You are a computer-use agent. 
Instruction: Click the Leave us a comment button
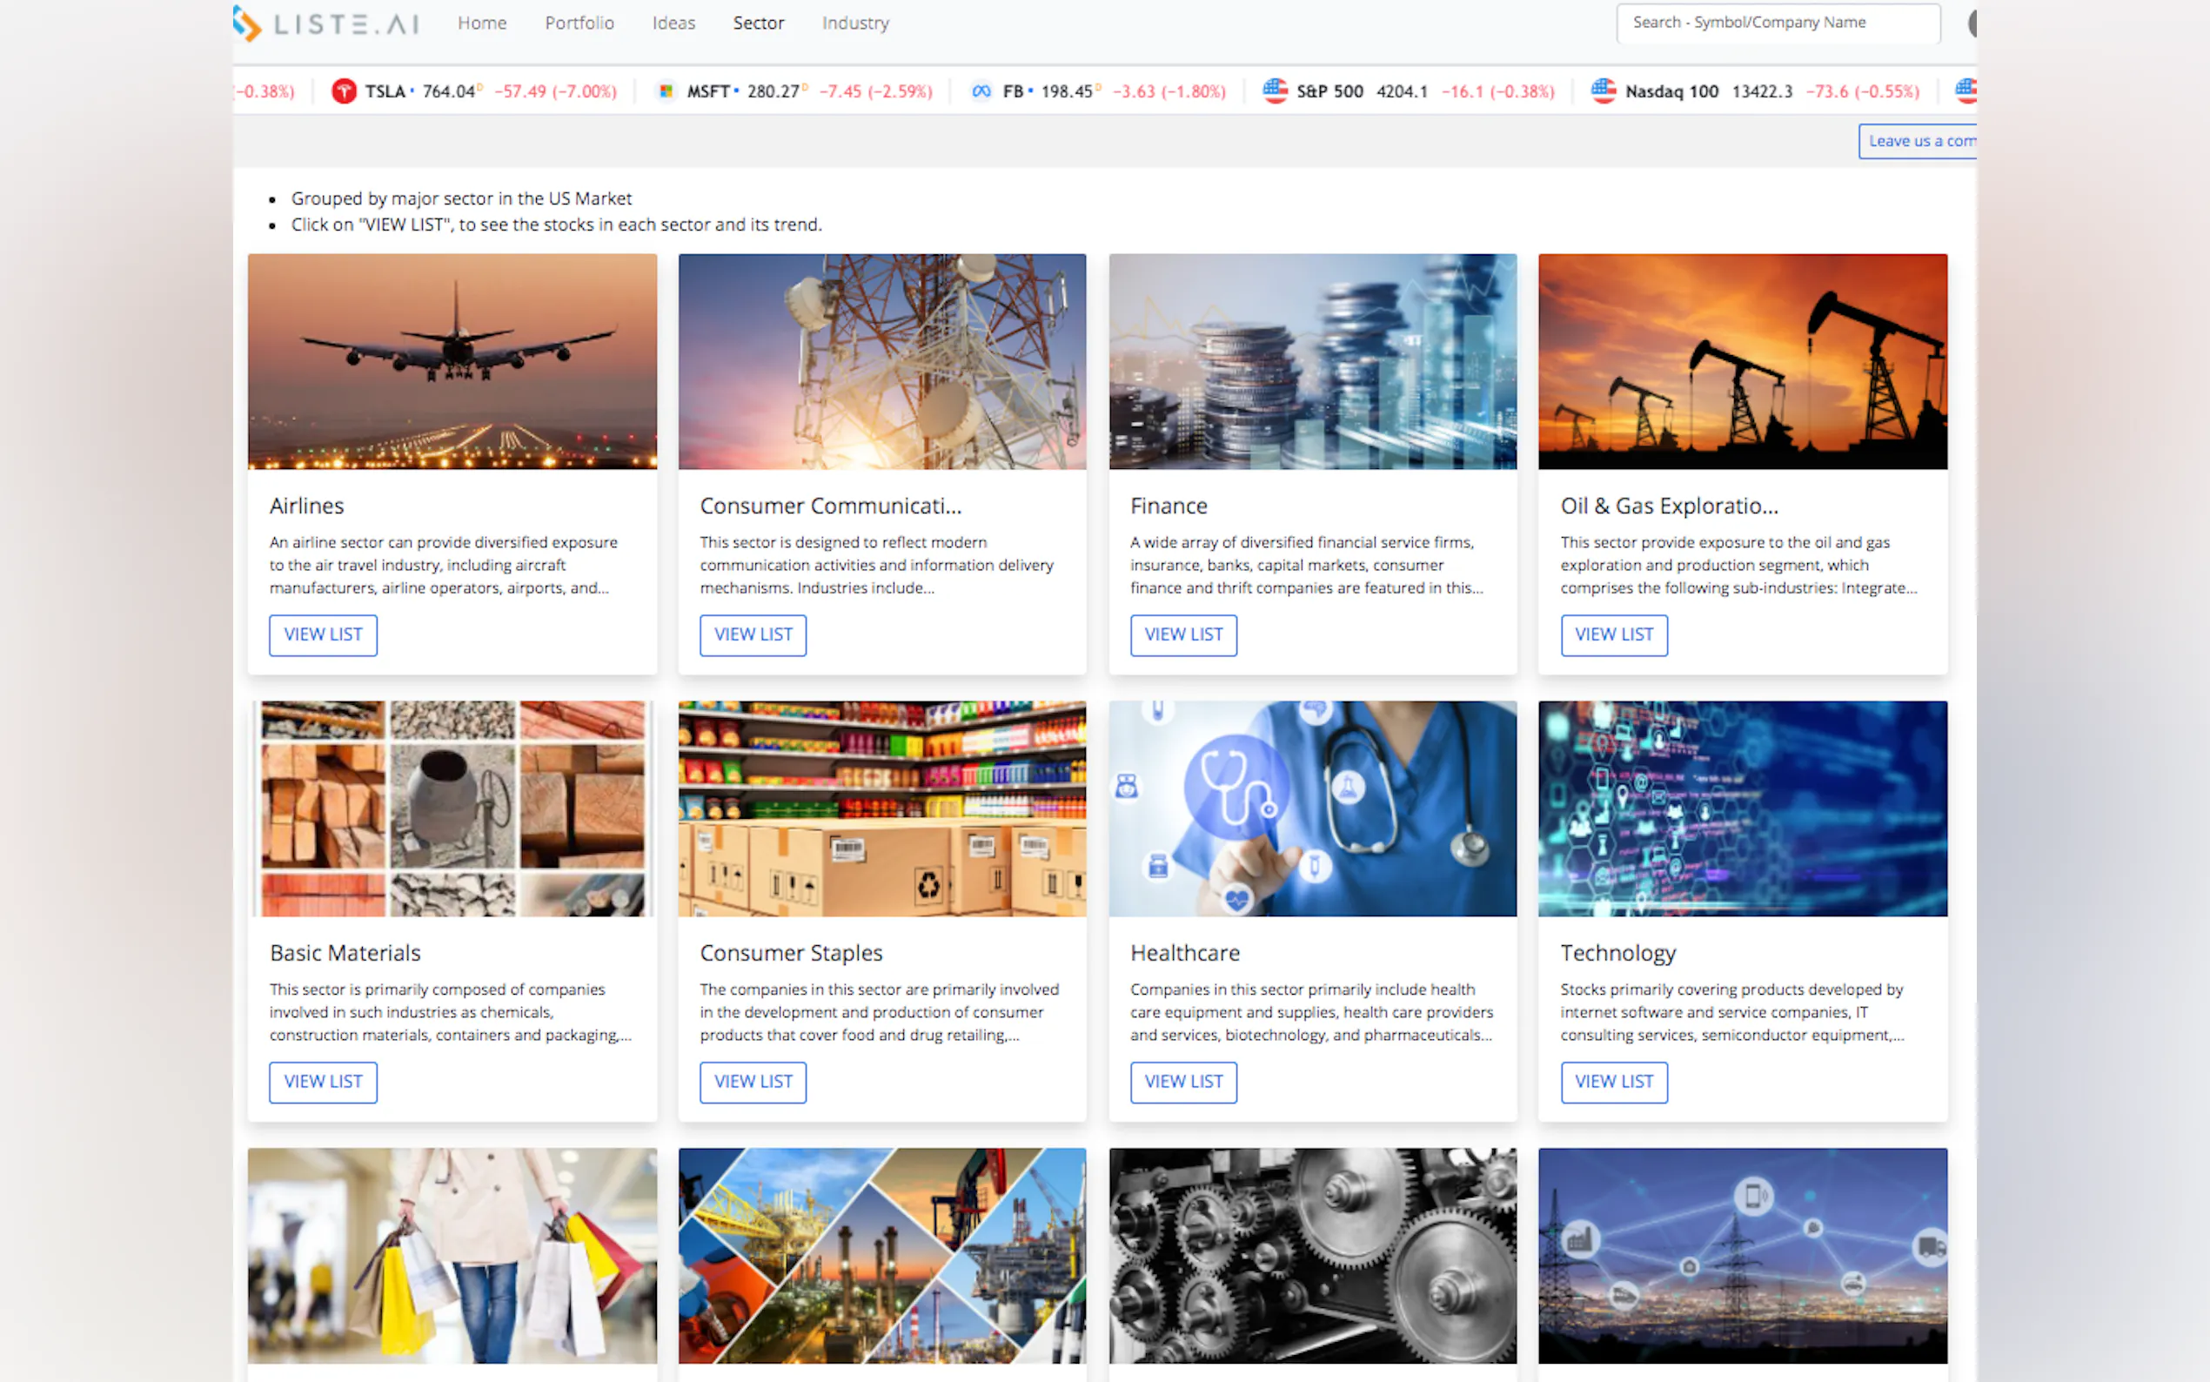[1919, 141]
